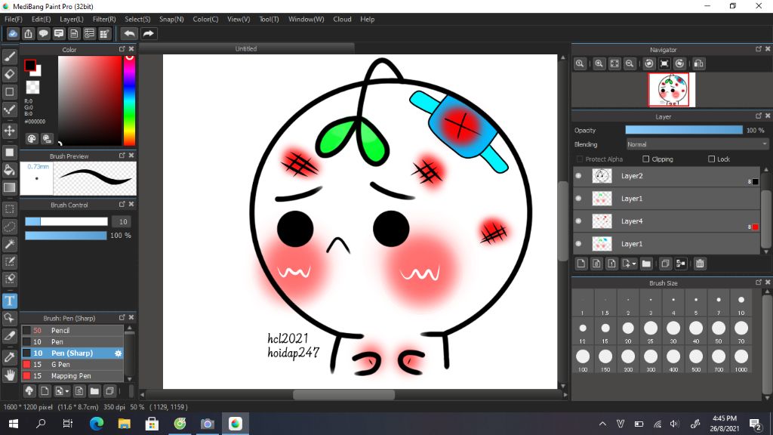
Task: Select the Hand tool
Action: click(x=9, y=375)
